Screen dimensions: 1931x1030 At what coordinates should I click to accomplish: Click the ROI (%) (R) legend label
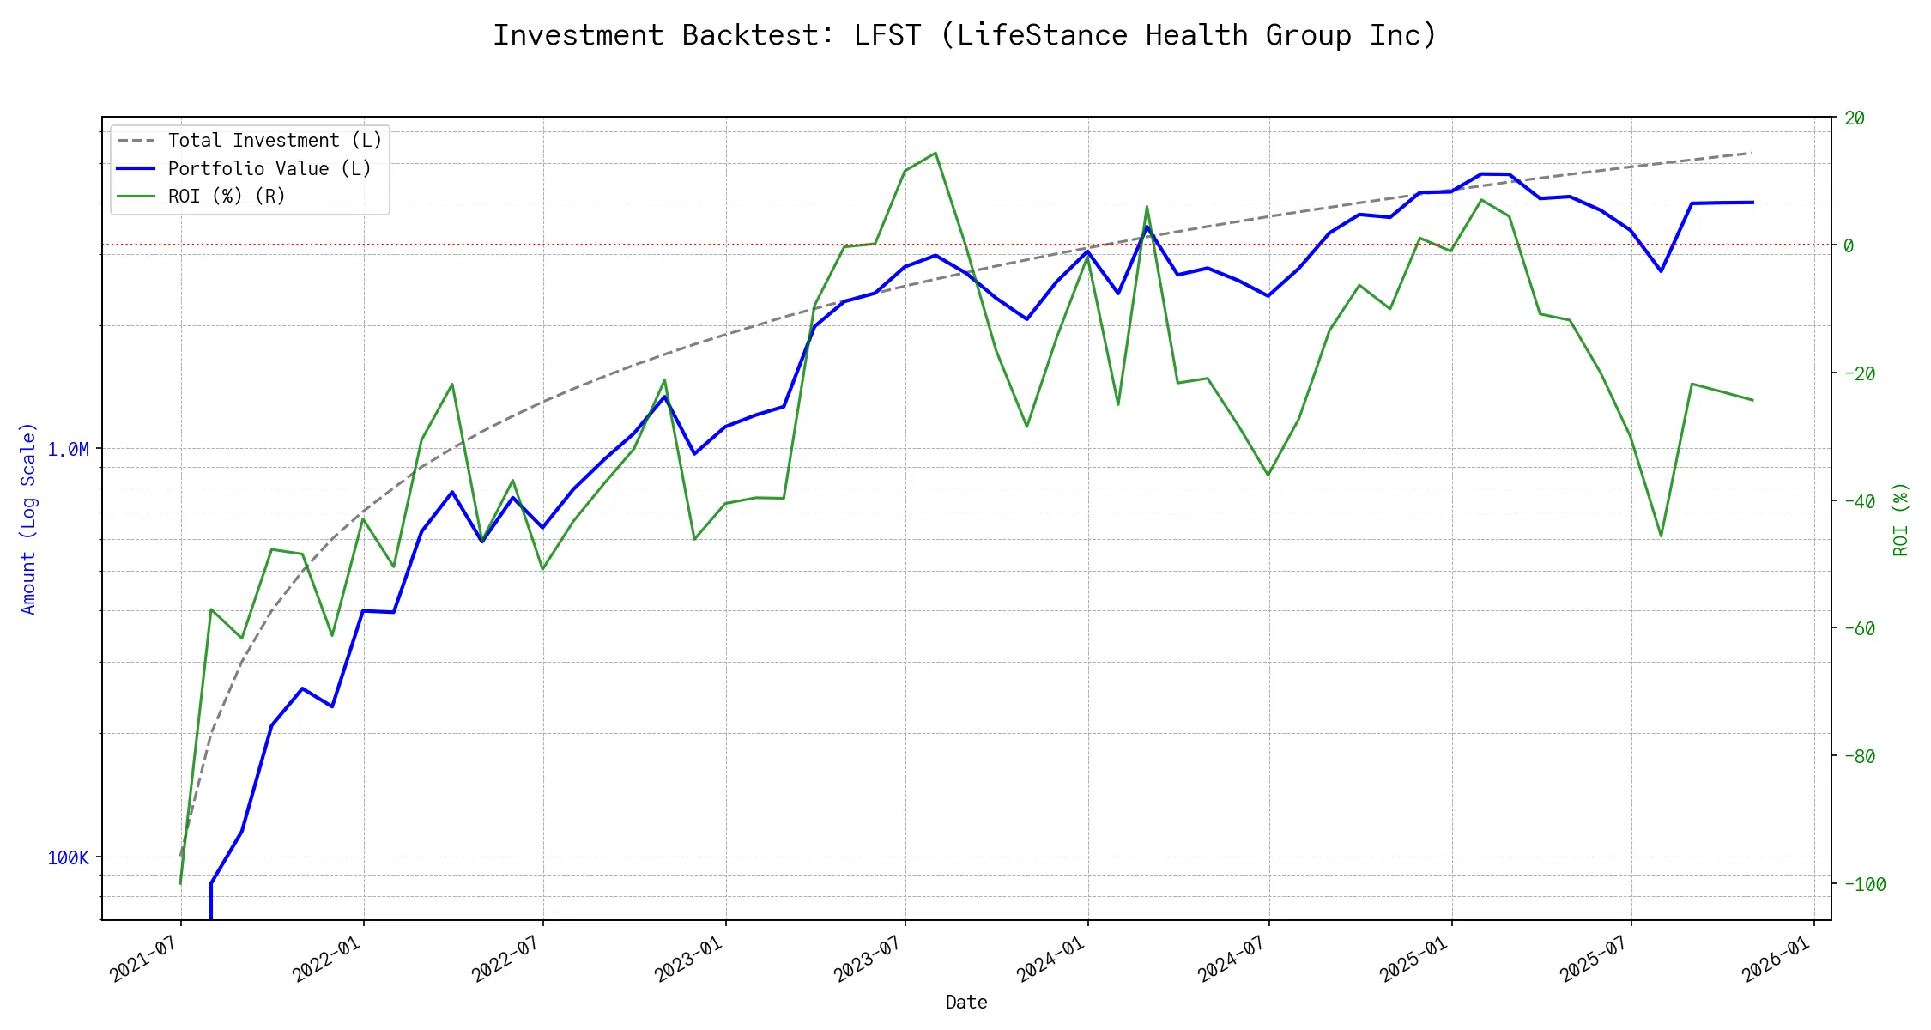[x=227, y=197]
